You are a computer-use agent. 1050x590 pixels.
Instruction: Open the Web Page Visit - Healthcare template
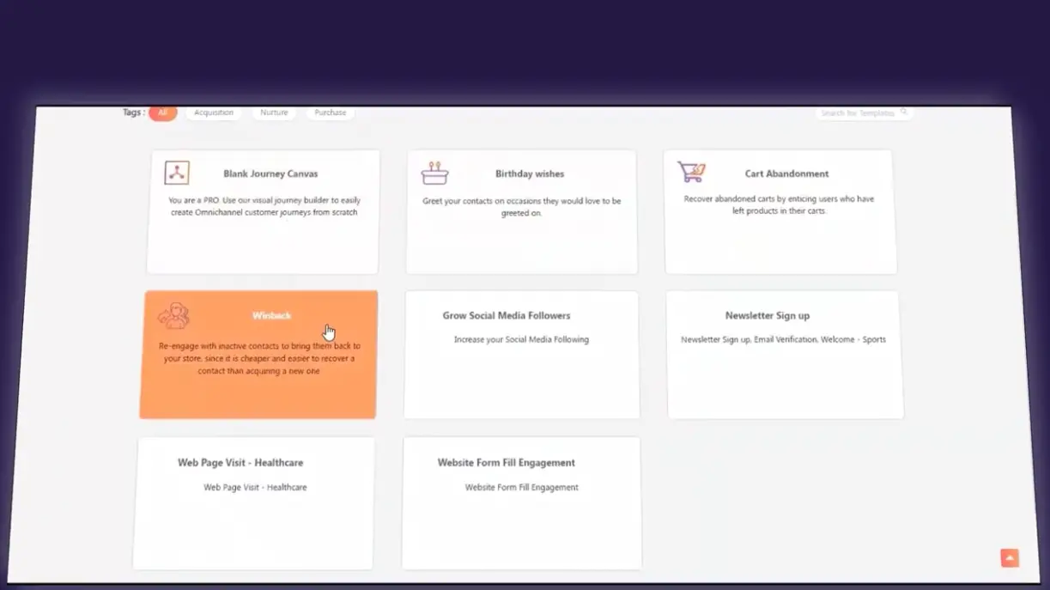240,463
